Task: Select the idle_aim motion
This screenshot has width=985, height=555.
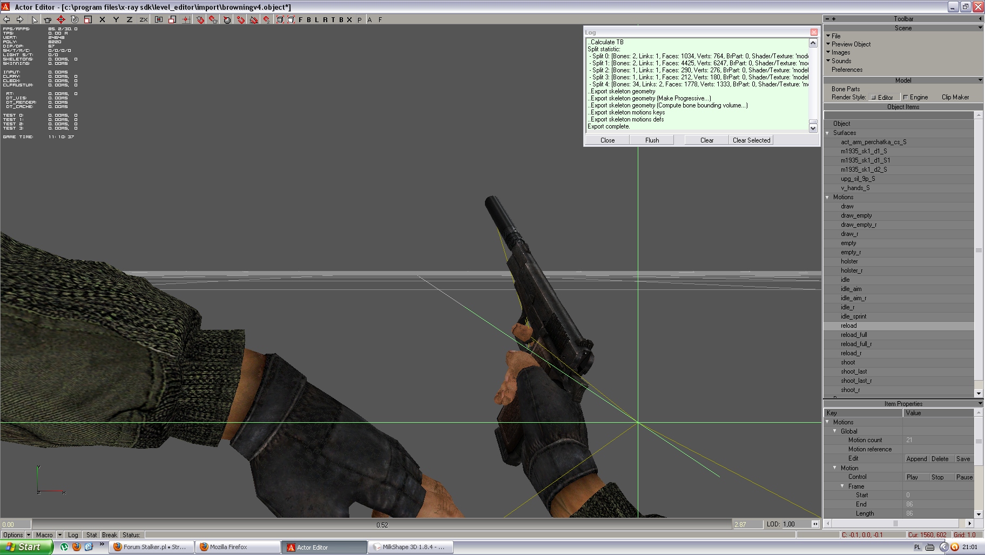Action: (851, 289)
